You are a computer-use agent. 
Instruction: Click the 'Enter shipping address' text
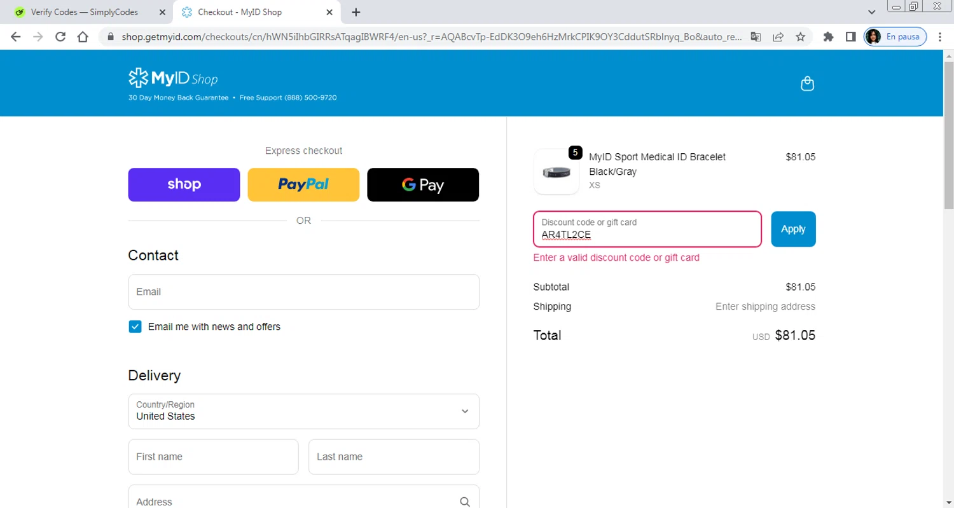[765, 306]
